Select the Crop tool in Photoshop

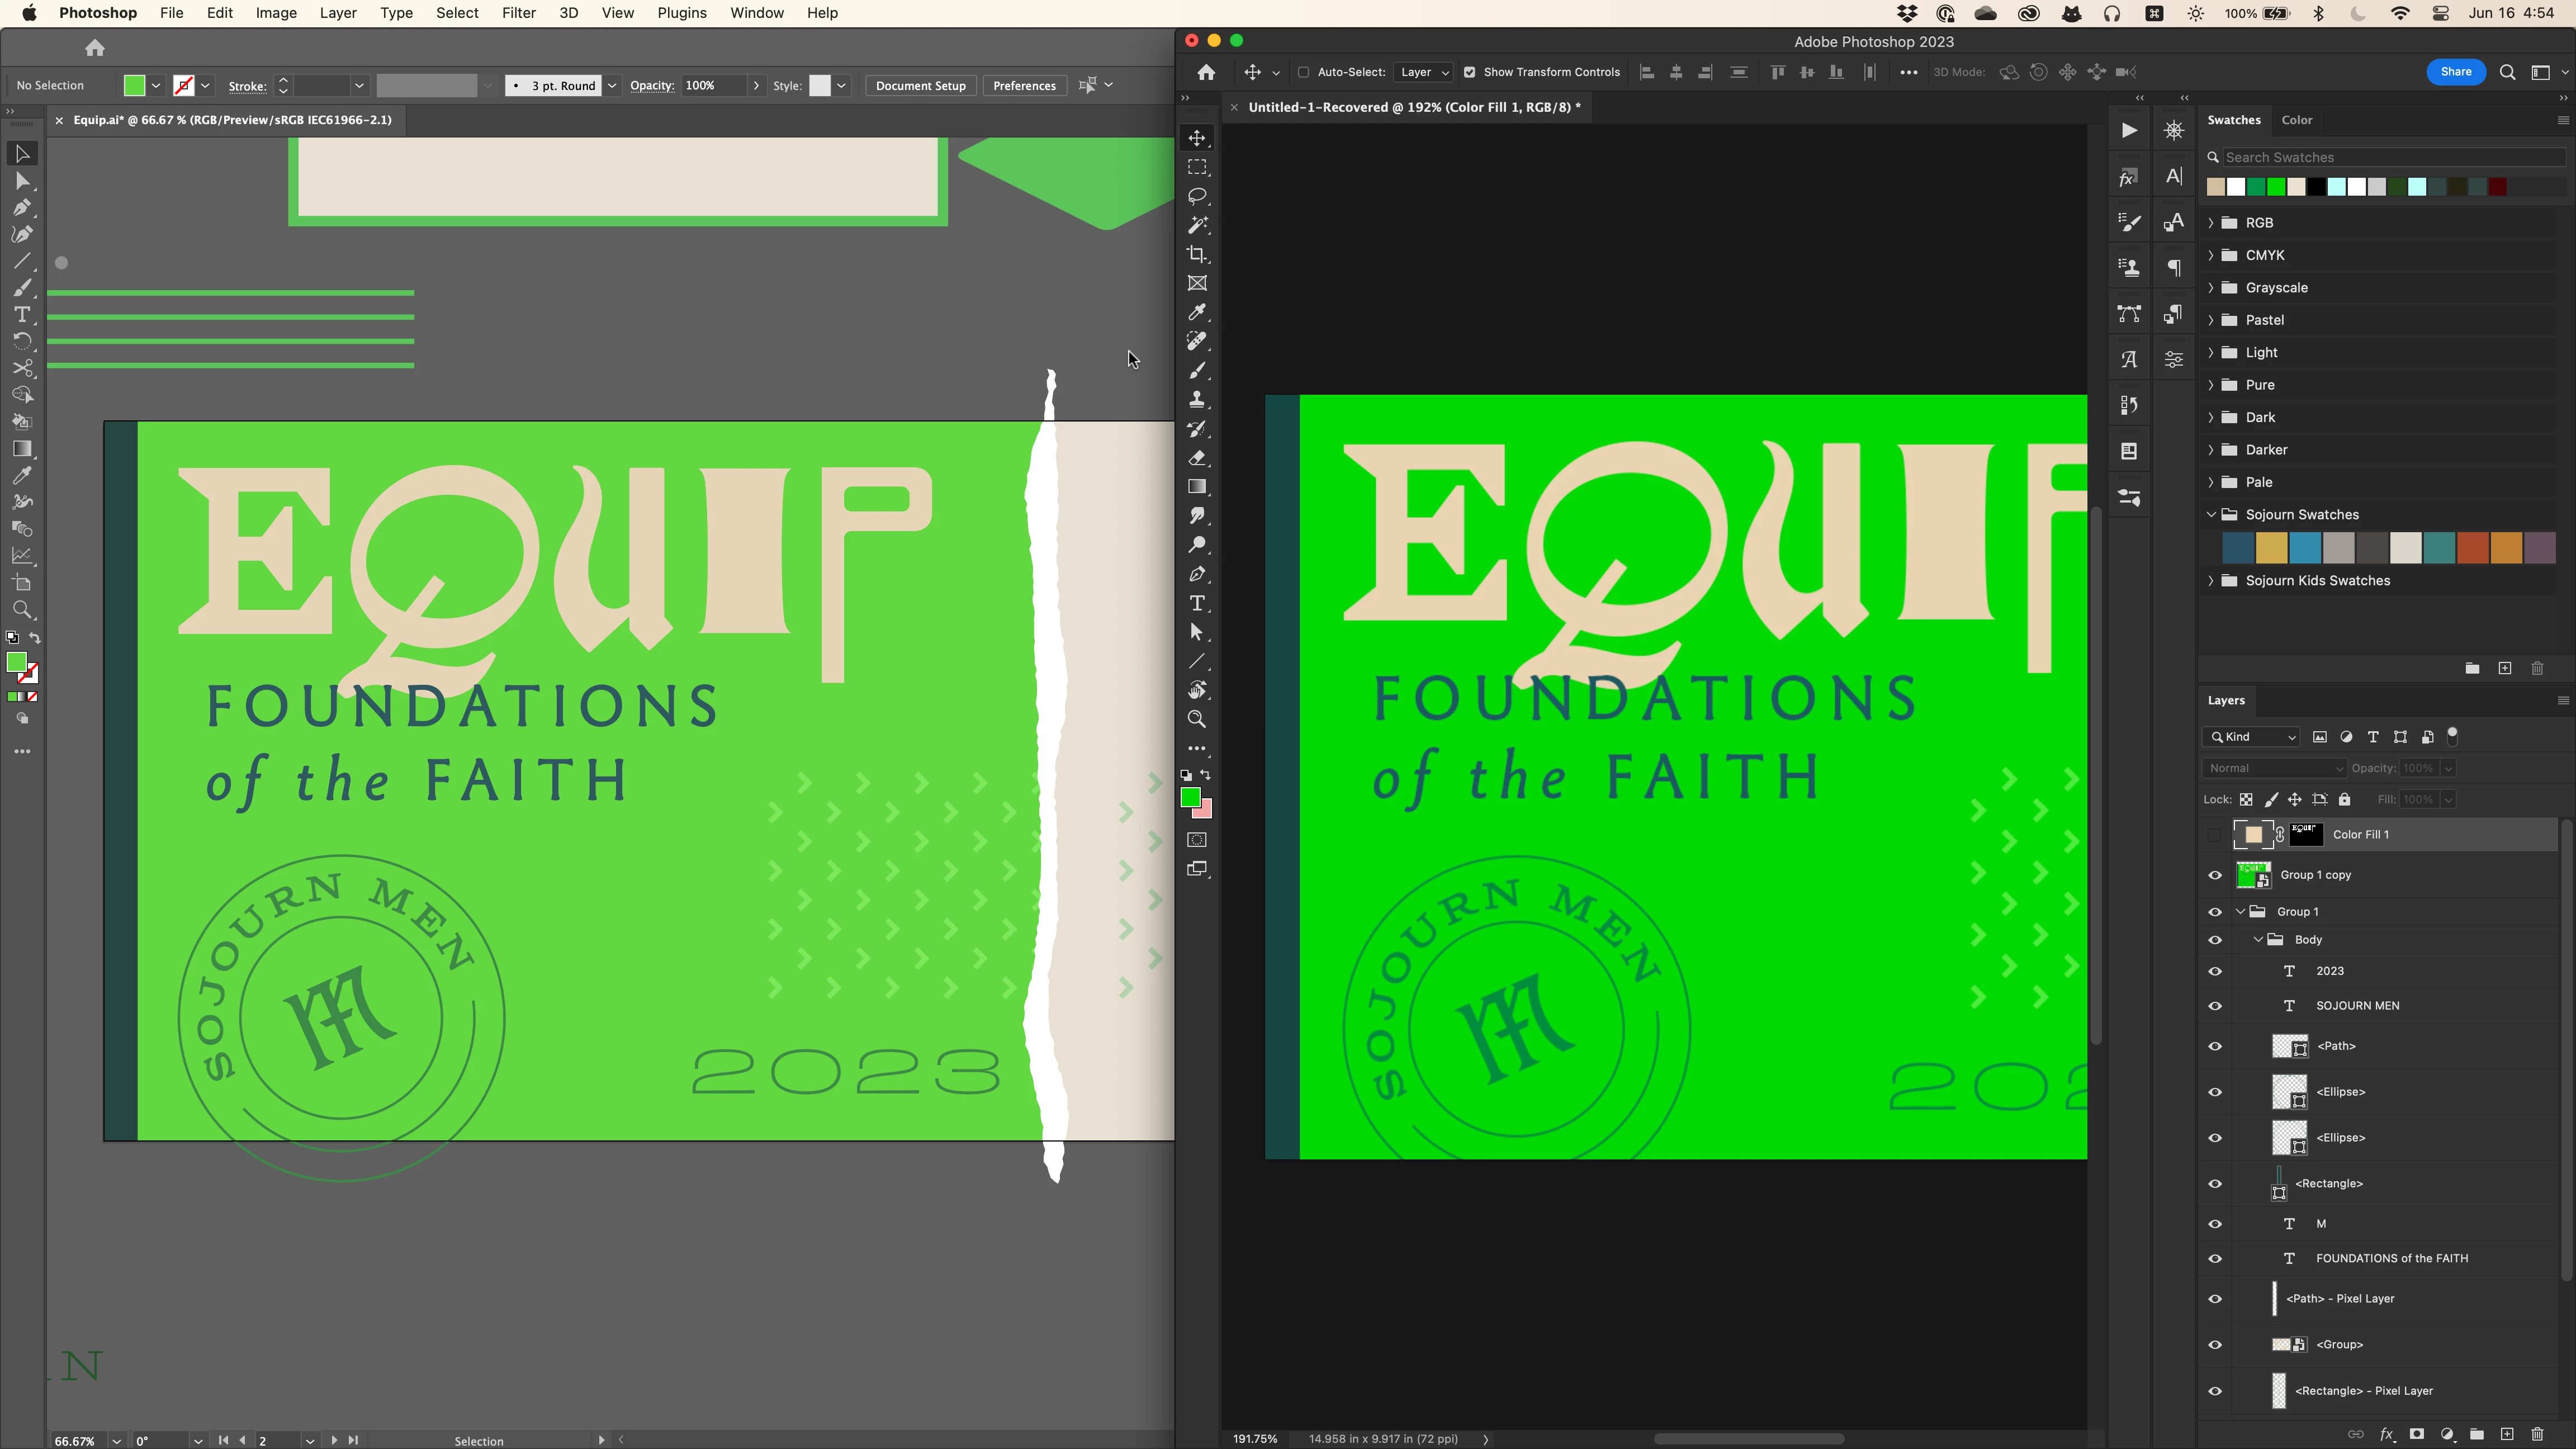pos(1197,254)
